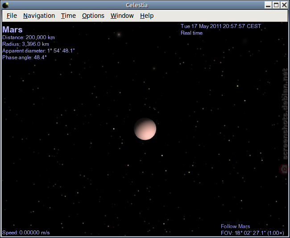Click the Speed: 0.00000 m/s readout

26,233
